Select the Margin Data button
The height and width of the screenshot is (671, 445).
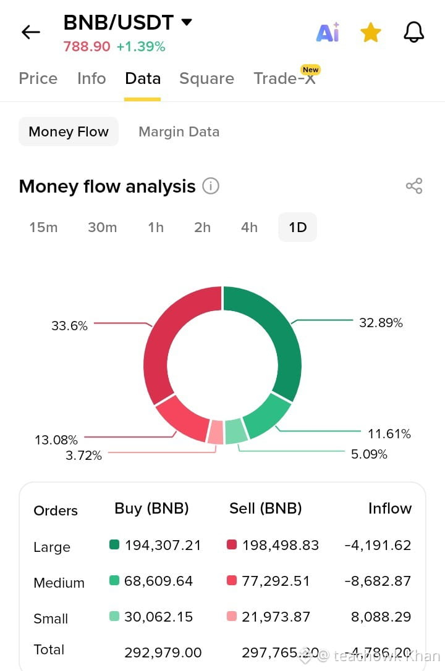pos(179,132)
